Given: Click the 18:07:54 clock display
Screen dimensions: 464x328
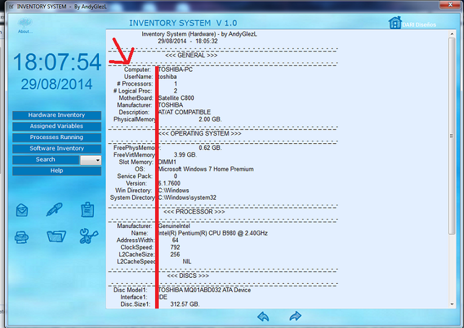Looking at the screenshot, I should tap(57, 62).
